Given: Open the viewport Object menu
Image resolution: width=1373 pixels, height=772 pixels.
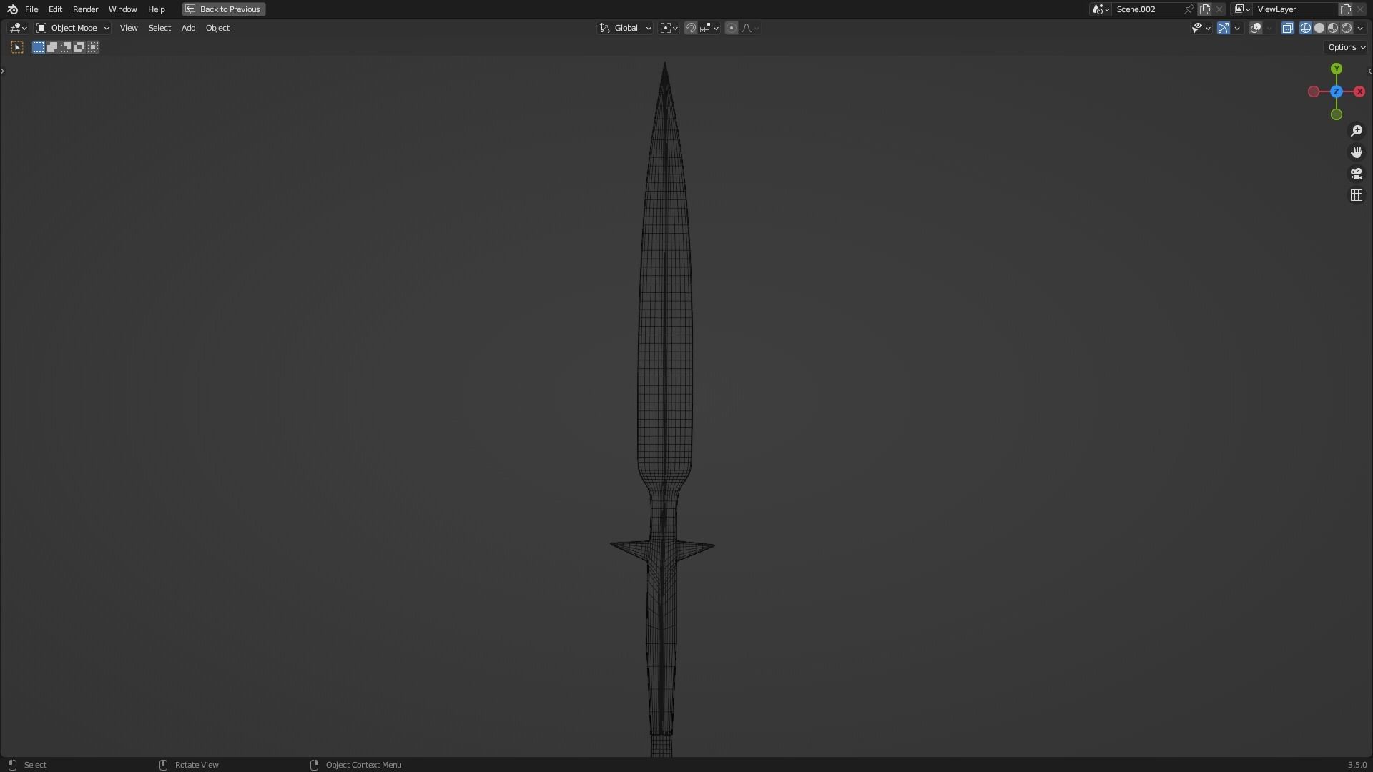Looking at the screenshot, I should point(217,28).
